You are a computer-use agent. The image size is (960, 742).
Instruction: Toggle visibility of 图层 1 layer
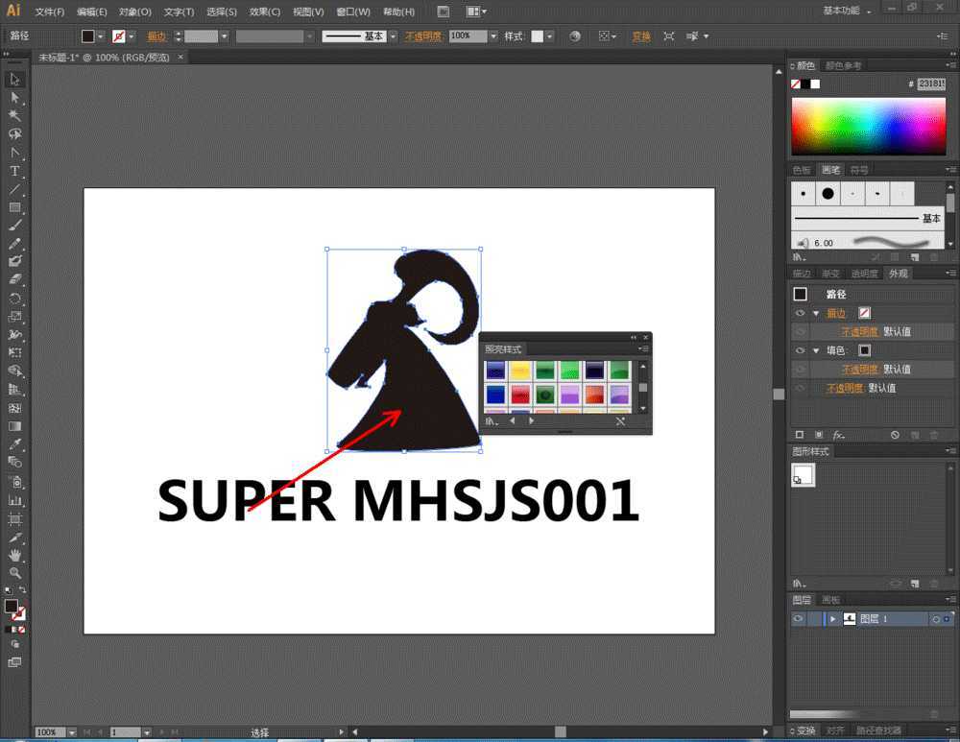pos(798,619)
